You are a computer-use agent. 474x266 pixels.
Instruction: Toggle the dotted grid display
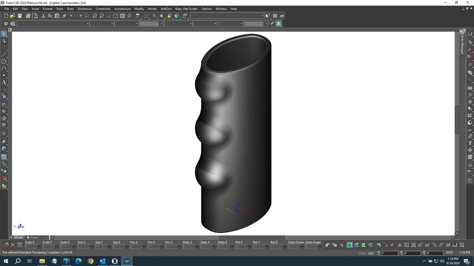(x=146, y=16)
